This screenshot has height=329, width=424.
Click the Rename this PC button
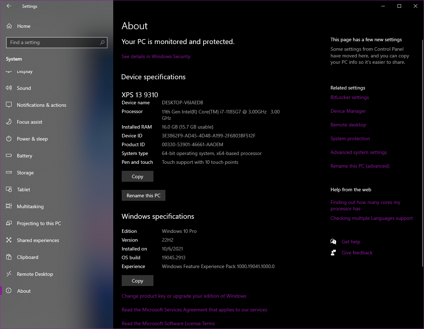143,195
